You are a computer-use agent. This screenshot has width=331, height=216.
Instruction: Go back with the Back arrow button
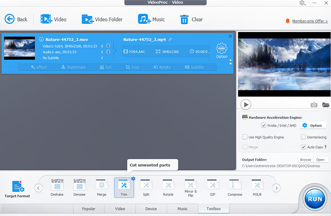[x=16, y=19]
